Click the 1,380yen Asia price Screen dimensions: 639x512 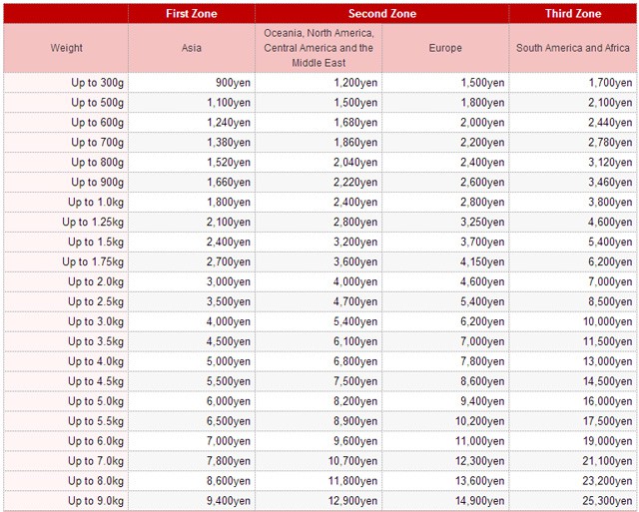click(x=229, y=143)
